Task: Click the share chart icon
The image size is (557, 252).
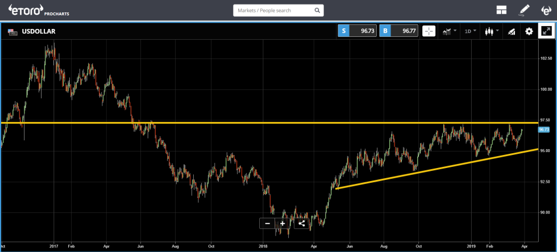Action: (301, 223)
